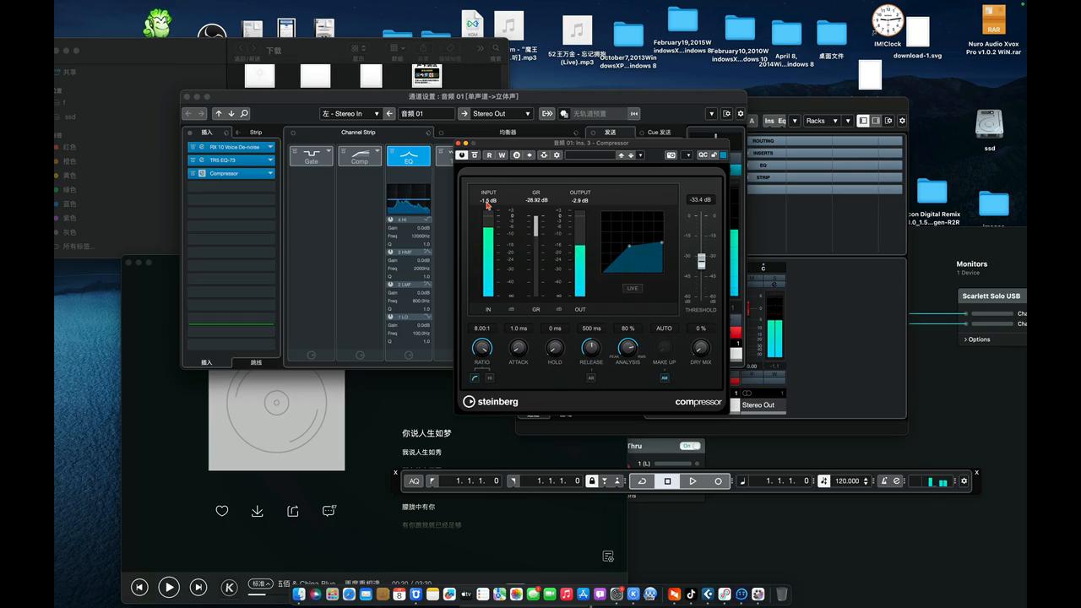
Task: Switch to the Cue 发送 tab
Action: pos(659,133)
